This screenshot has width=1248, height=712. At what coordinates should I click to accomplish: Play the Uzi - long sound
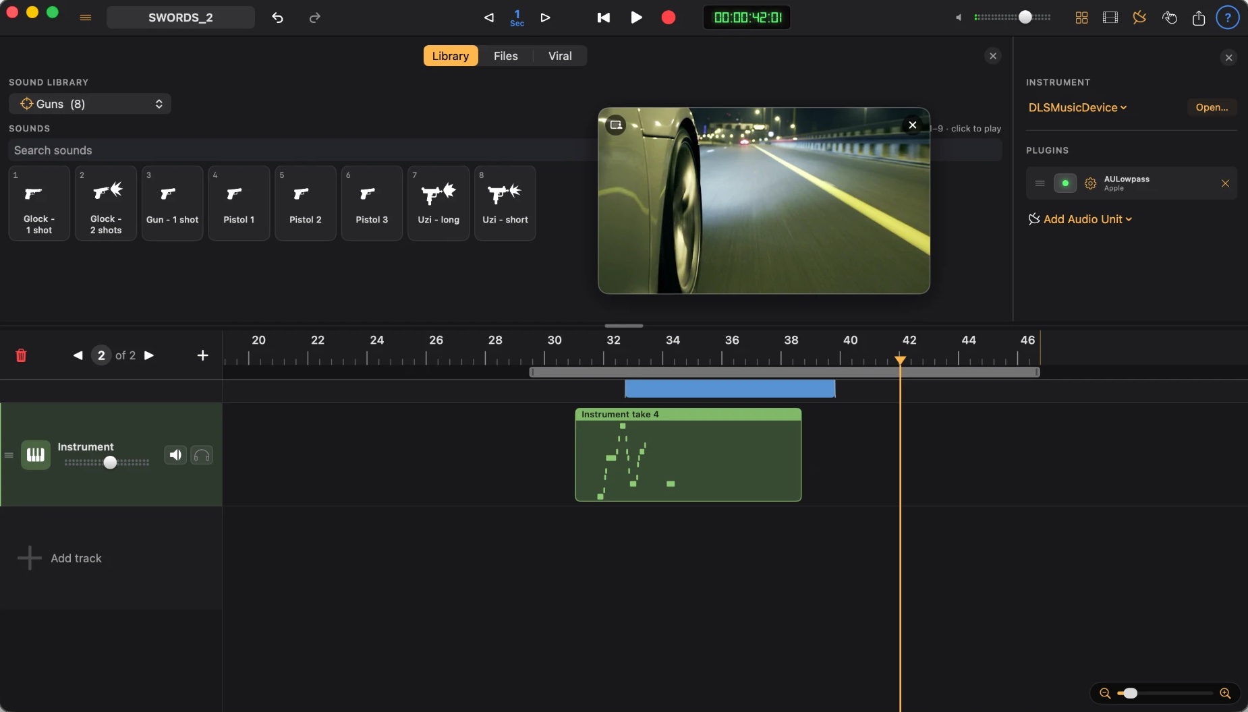(x=438, y=203)
